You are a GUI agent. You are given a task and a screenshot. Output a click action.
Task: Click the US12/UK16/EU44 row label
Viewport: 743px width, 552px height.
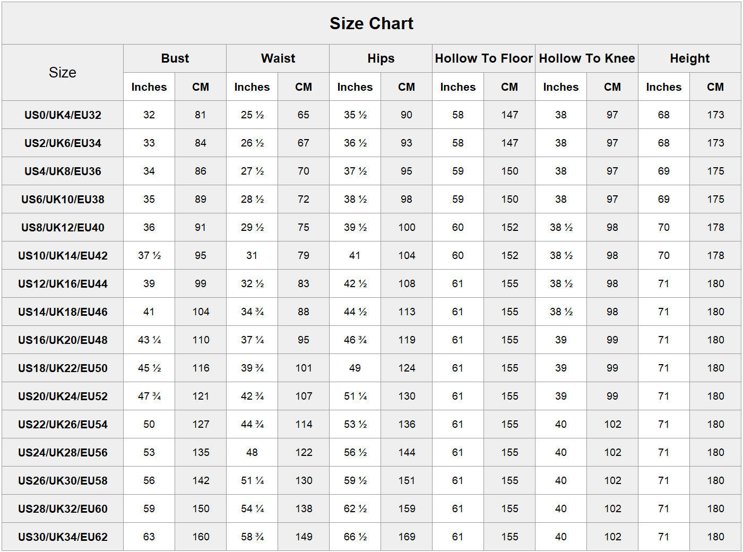point(63,284)
